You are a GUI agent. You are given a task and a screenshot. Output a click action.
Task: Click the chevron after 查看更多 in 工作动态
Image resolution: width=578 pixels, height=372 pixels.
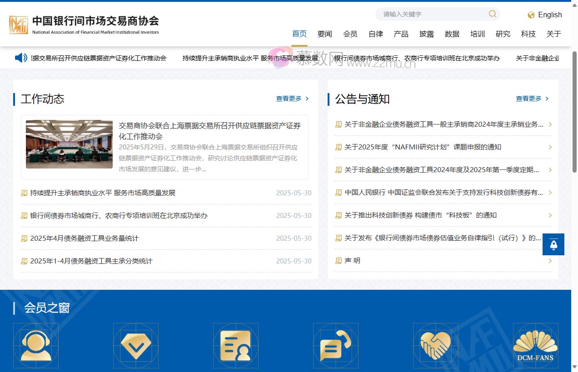(x=307, y=99)
